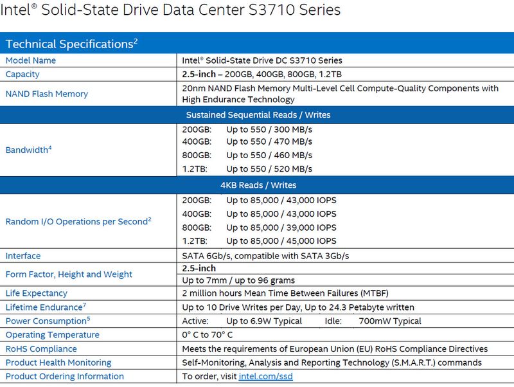Select 'Up to 550 / 470 MB/s' bandwidth line
Image resolution: width=514 pixels, height=387 pixels.
click(x=269, y=141)
